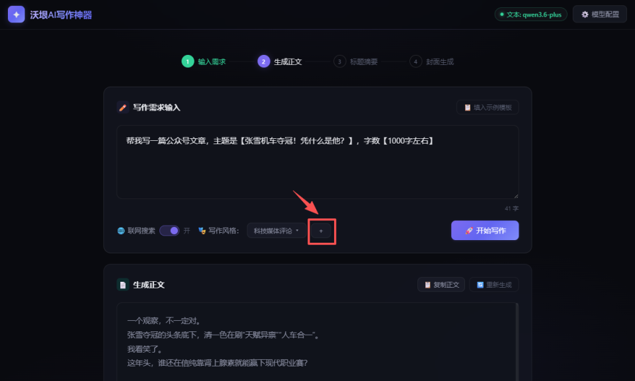635x381 pixels.
Task: Click the highlighted + button beside style selector
Action: click(321, 230)
